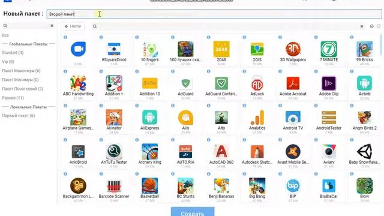The height and width of the screenshot is (216, 384).
Task: Select the #SquareDroid app icon
Action: [114, 49]
